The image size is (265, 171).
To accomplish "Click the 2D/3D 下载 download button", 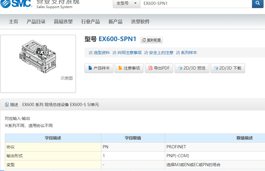I will tap(228, 68).
